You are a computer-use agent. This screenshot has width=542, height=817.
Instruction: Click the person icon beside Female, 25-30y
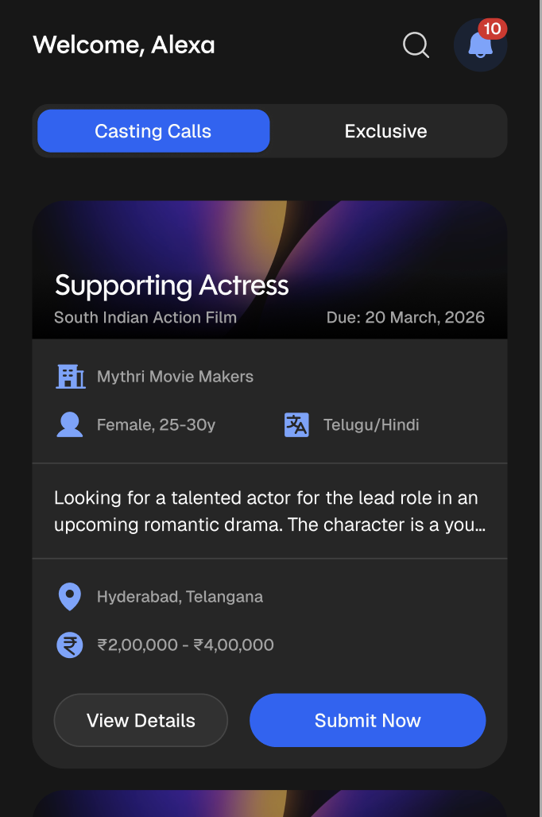69,424
